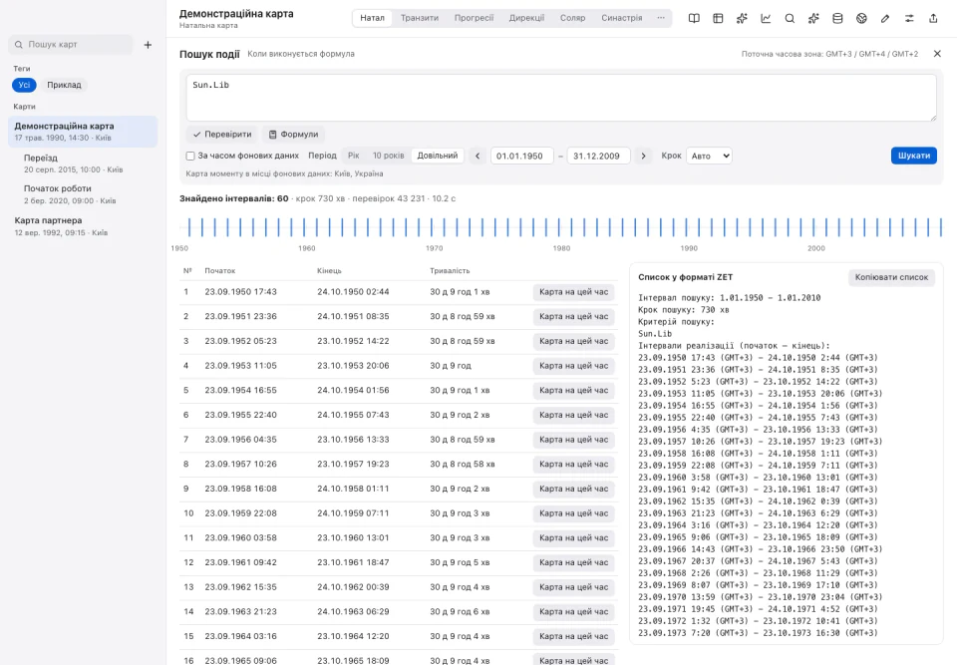Click the share export icon
This screenshot has height=665, width=957.
click(933, 18)
